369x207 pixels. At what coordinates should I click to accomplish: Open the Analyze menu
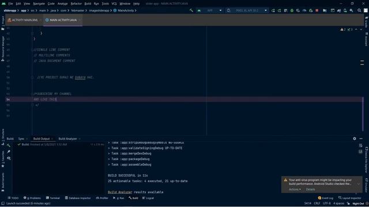tap(62, 3)
